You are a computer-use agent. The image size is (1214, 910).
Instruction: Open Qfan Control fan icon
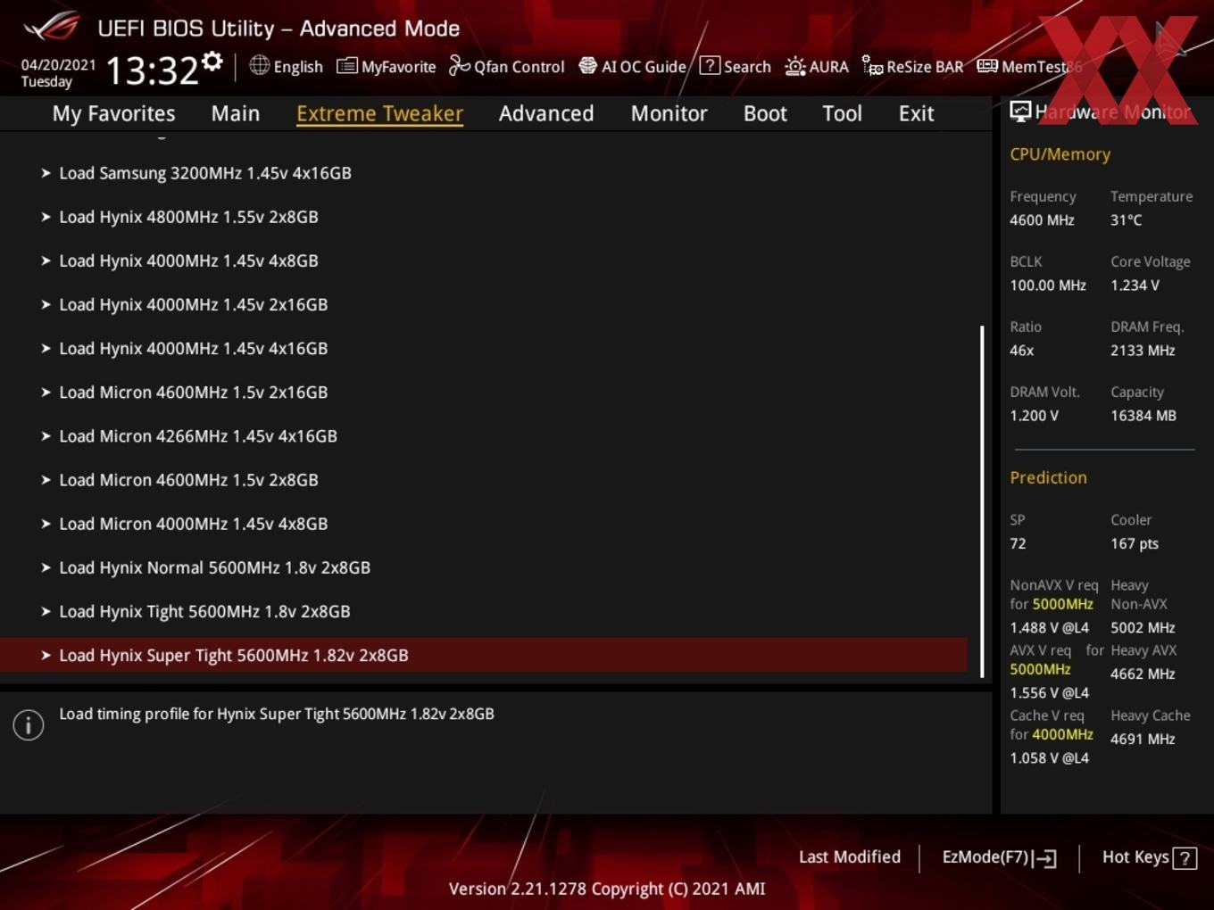(459, 66)
